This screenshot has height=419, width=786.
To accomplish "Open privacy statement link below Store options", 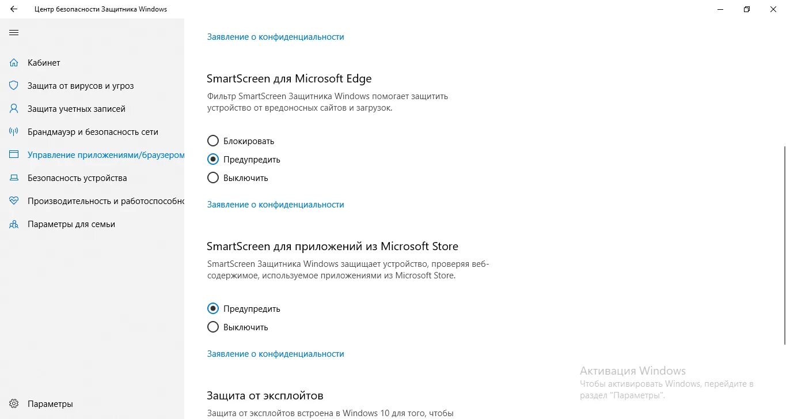I will (x=275, y=354).
